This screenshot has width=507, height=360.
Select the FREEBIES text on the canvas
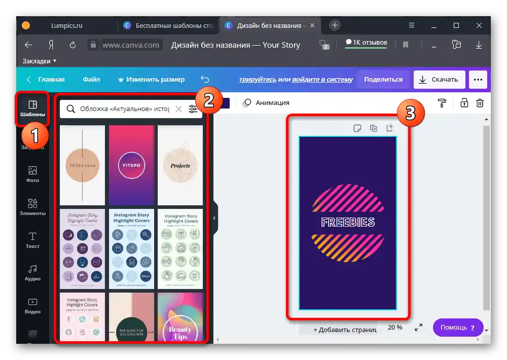point(348,222)
